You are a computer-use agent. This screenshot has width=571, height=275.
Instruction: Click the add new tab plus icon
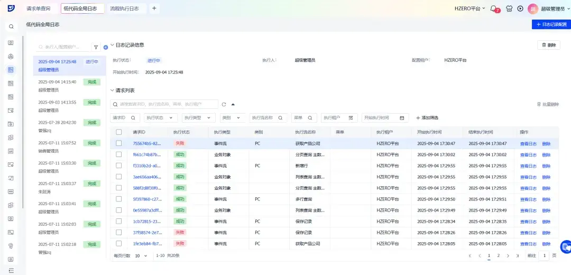[x=154, y=8]
